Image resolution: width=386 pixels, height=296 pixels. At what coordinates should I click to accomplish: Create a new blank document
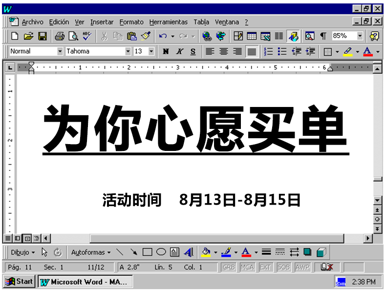(15, 37)
